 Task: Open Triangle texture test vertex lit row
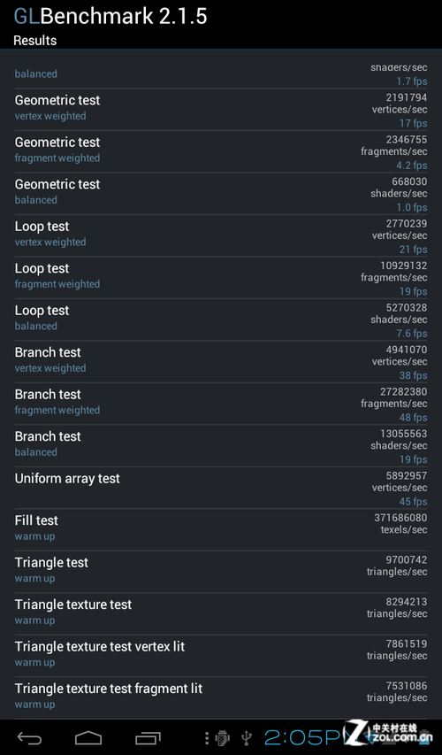tap(221, 656)
